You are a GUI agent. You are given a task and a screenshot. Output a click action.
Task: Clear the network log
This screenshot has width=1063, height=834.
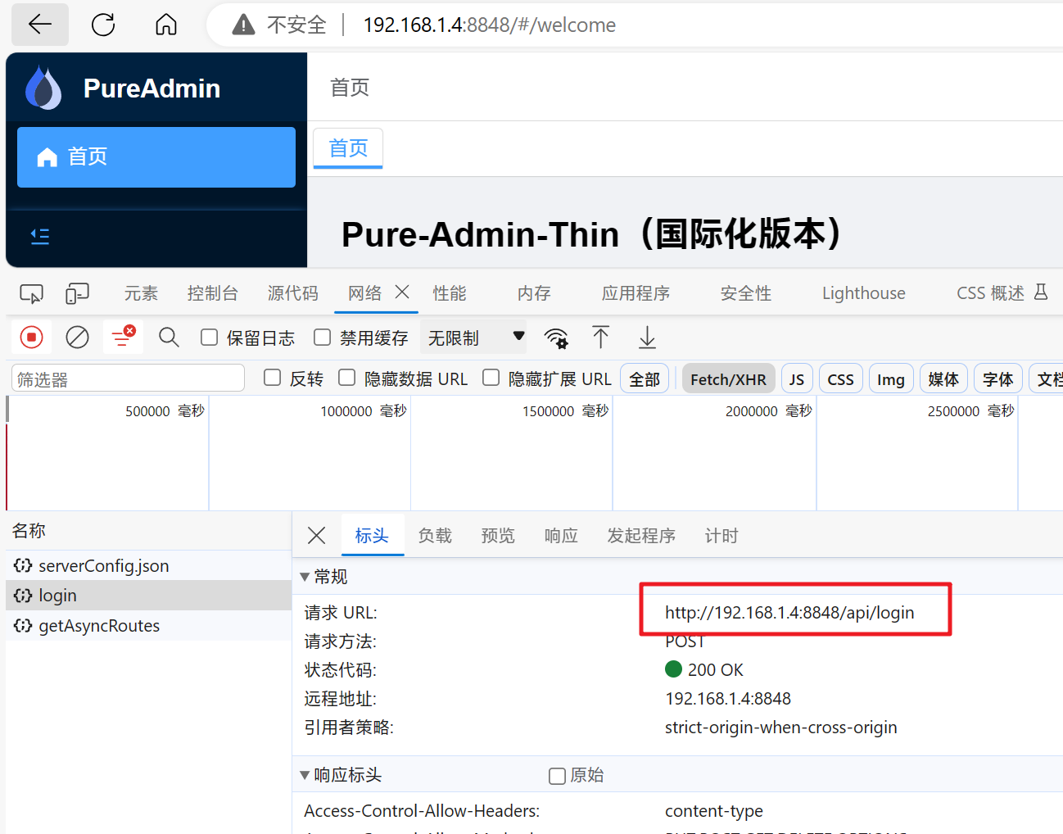[78, 338]
